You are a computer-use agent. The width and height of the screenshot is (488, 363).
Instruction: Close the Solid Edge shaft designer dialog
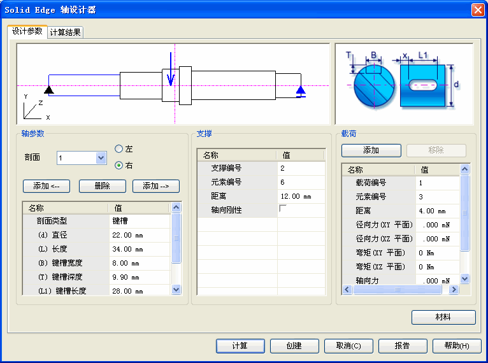pos(477,10)
